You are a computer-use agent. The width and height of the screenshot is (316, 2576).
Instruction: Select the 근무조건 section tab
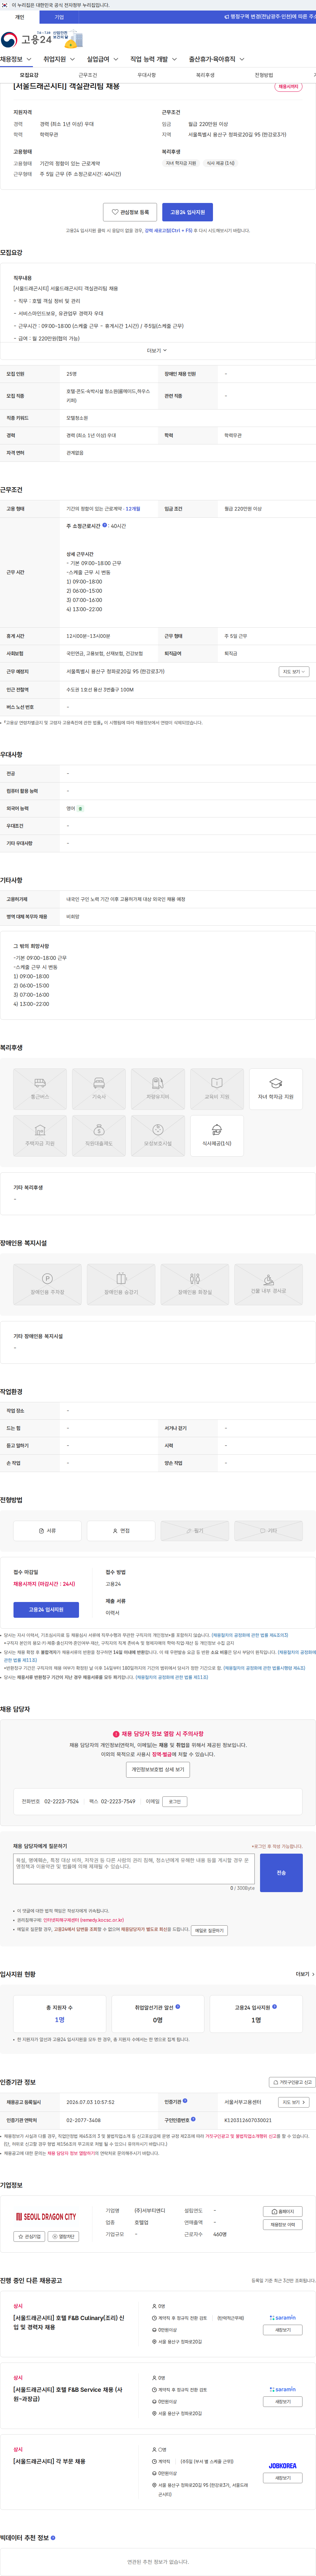(x=88, y=75)
